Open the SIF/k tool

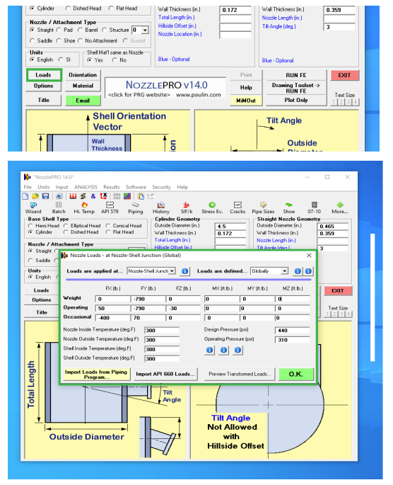click(187, 208)
